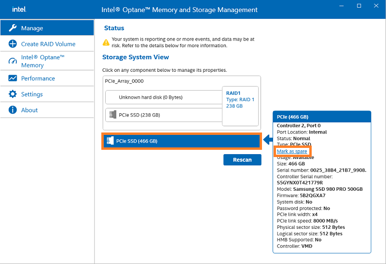Click the Firmware 5B2QGXA7 line
The width and height of the screenshot is (386, 264).
[x=301, y=196]
